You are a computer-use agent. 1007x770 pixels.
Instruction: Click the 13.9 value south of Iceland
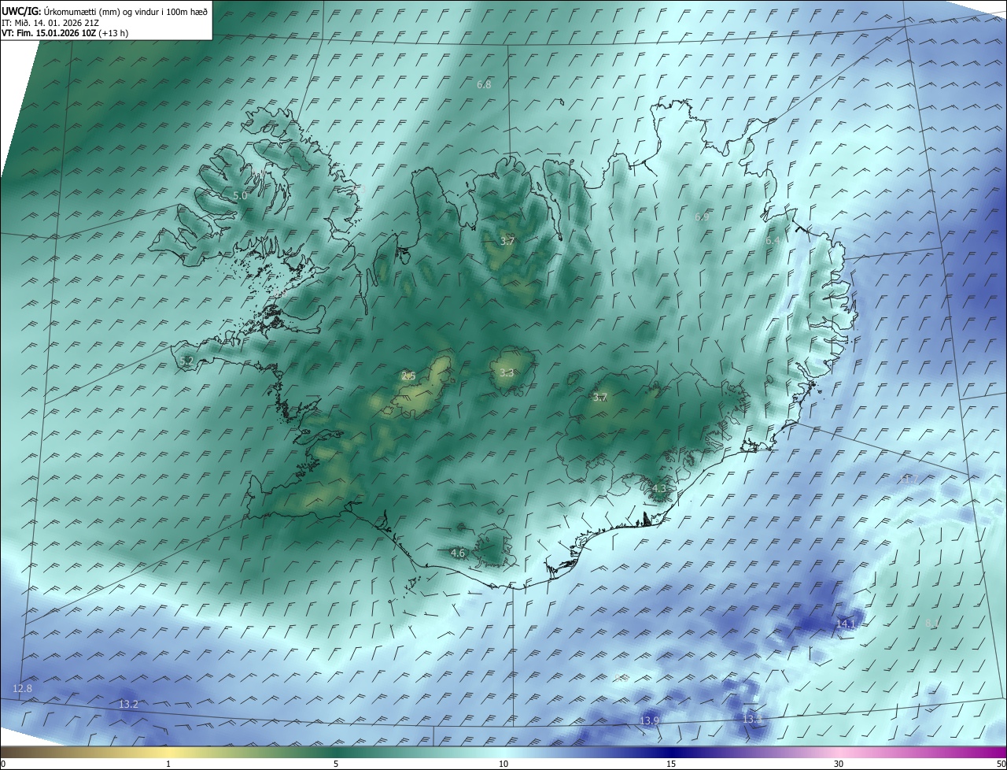point(649,721)
